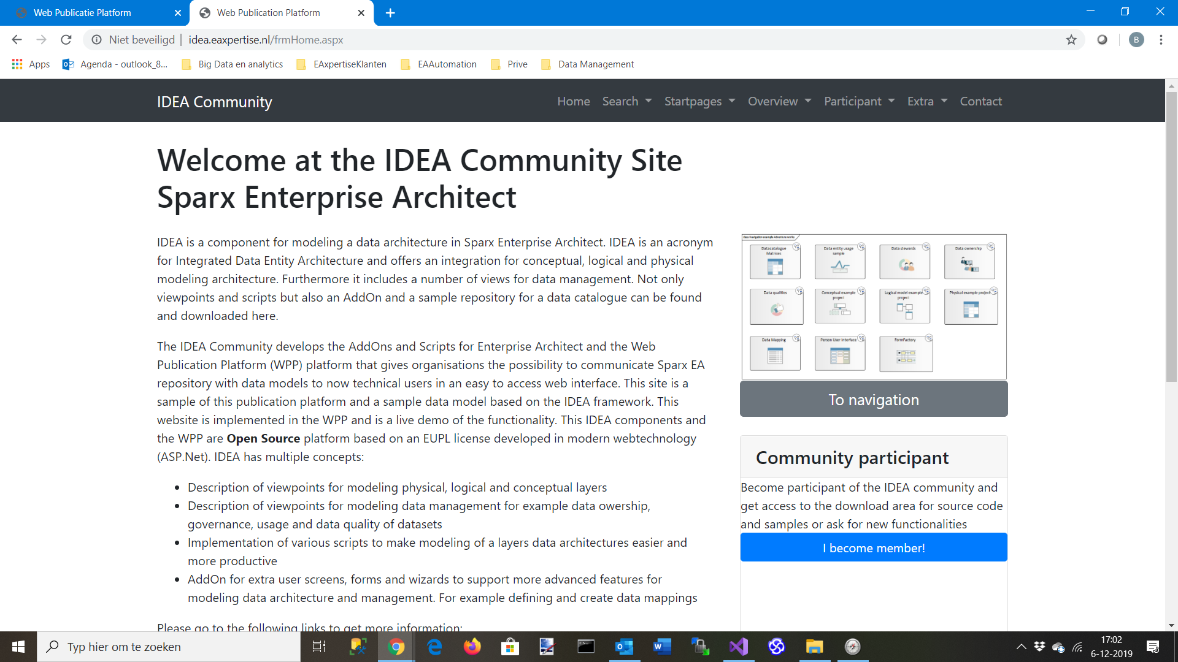1178x662 pixels.
Task: Click the Chrome profile avatar B
Action: click(1136, 40)
